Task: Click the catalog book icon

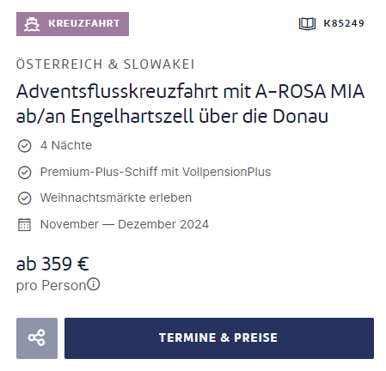Action: pyautogui.click(x=307, y=23)
